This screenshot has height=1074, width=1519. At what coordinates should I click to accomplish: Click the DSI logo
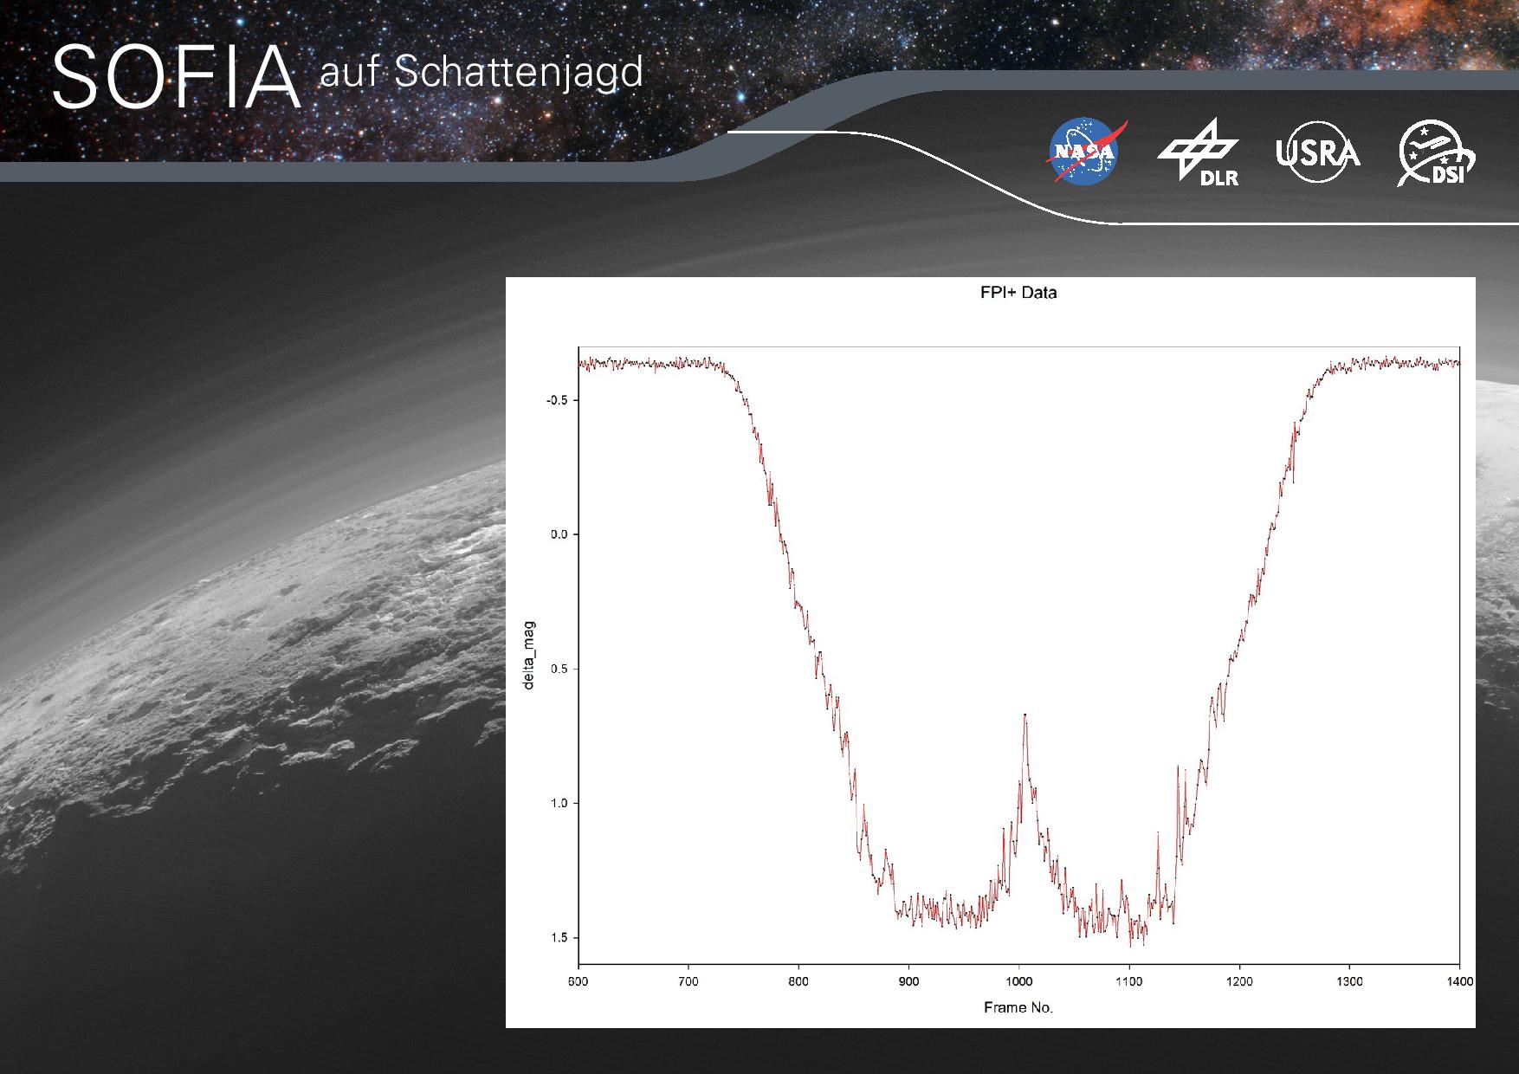coord(1436,152)
